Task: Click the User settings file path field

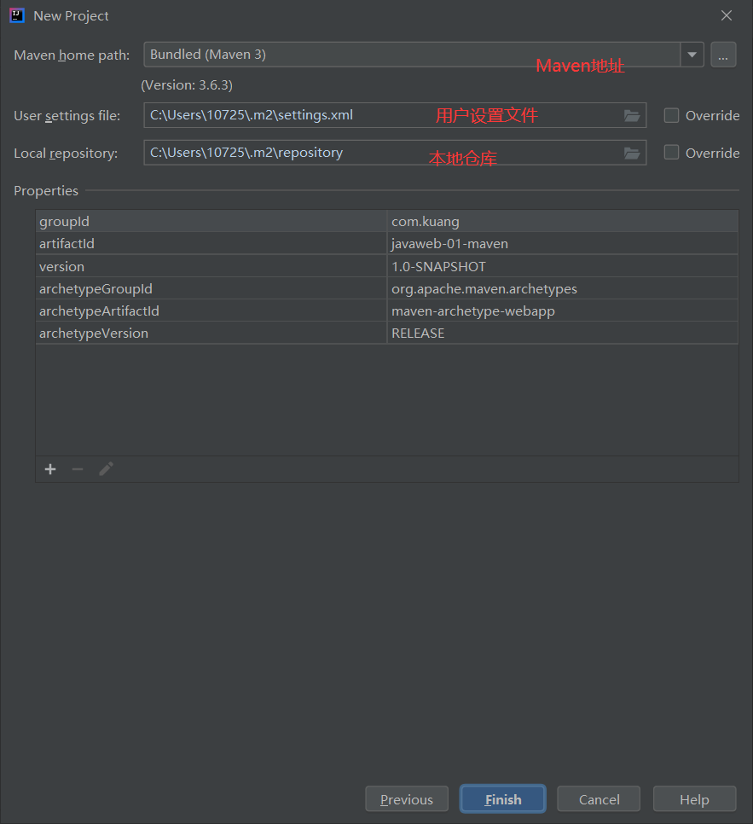Action: [x=395, y=115]
